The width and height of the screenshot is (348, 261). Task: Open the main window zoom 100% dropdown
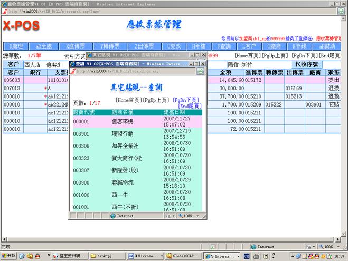tap(330, 246)
